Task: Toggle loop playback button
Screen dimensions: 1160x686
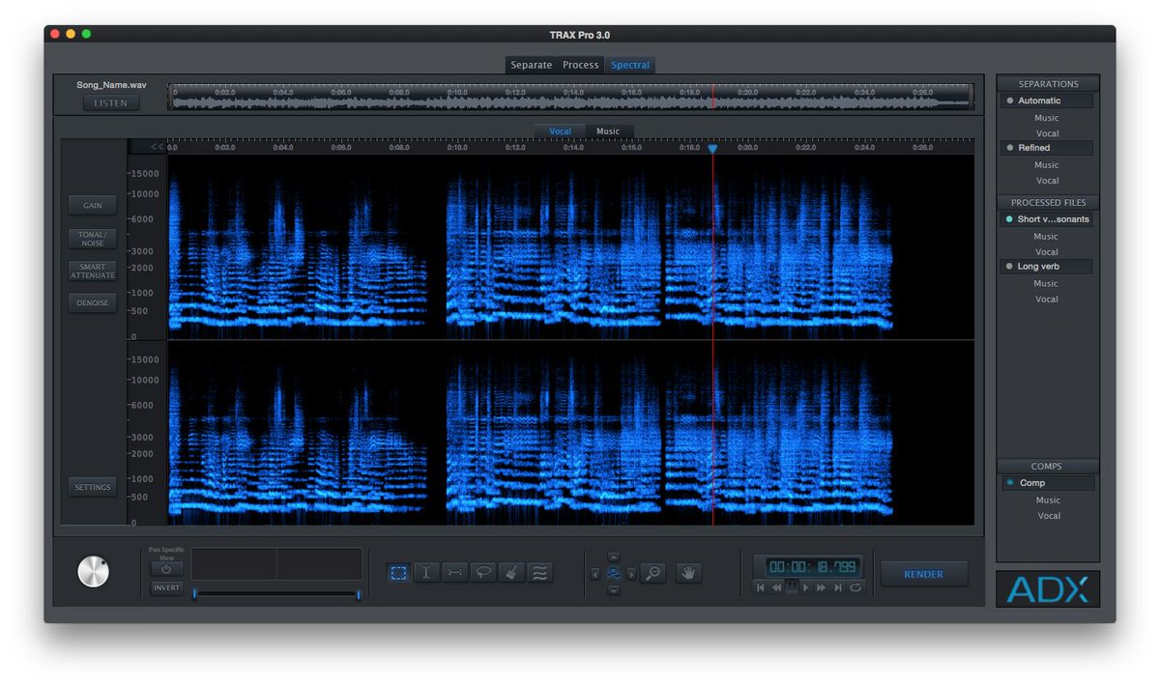Action: click(x=855, y=587)
